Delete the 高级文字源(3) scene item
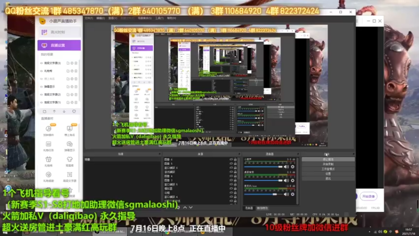This screenshot has height=236, width=419. pos(76,63)
